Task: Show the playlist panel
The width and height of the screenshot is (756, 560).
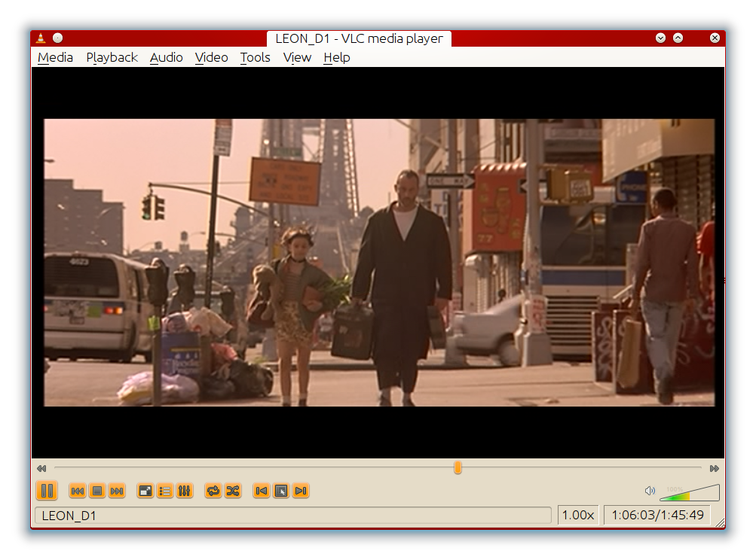Action: (x=165, y=491)
